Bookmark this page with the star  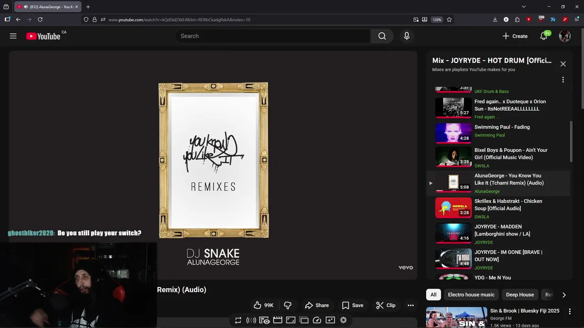click(x=449, y=20)
